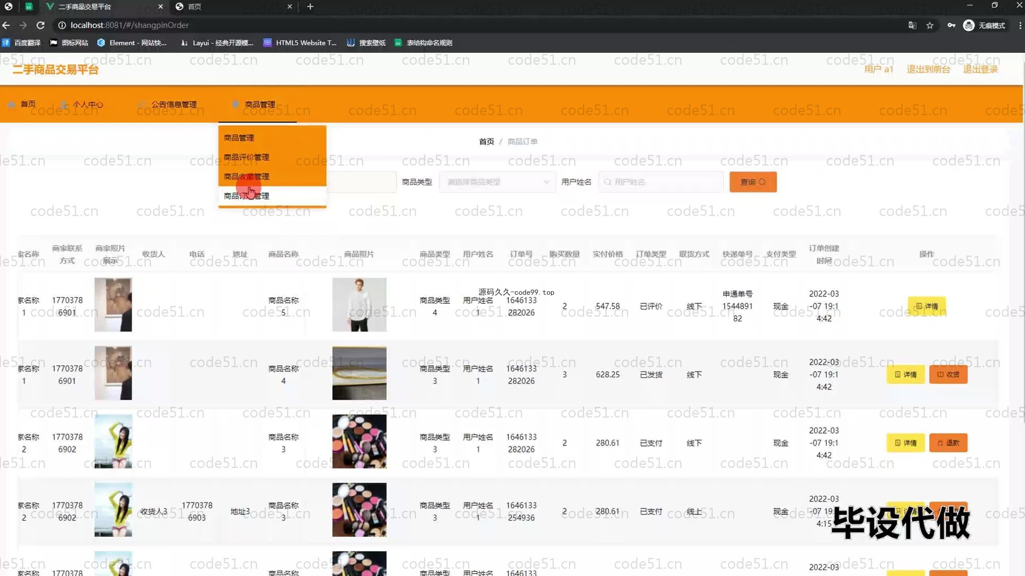This screenshot has width=1025, height=576.
Task: Click the 收货人3 cell
Action: tap(154, 512)
